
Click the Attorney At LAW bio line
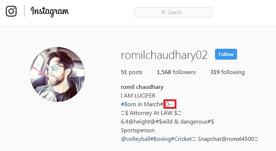tap(151, 113)
